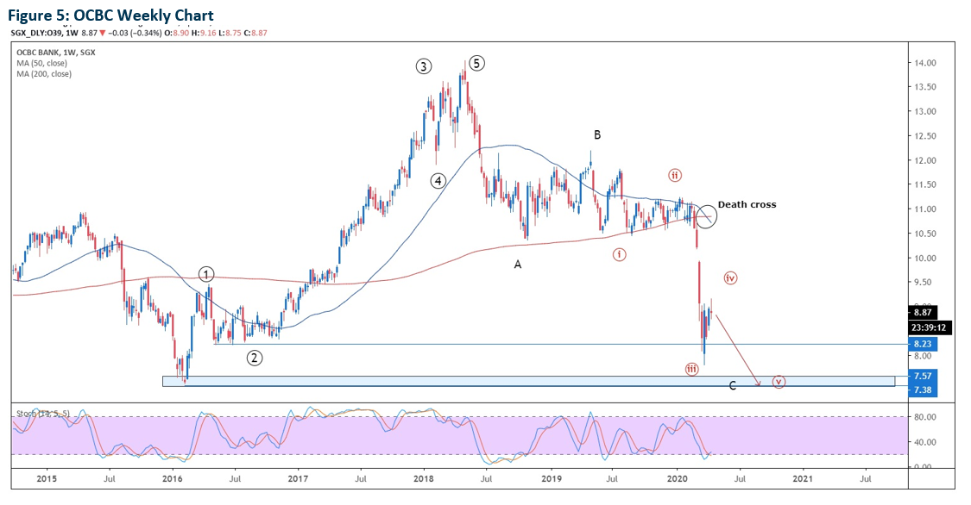
Task: Click the C:8.87 close value
Action: 256,33
